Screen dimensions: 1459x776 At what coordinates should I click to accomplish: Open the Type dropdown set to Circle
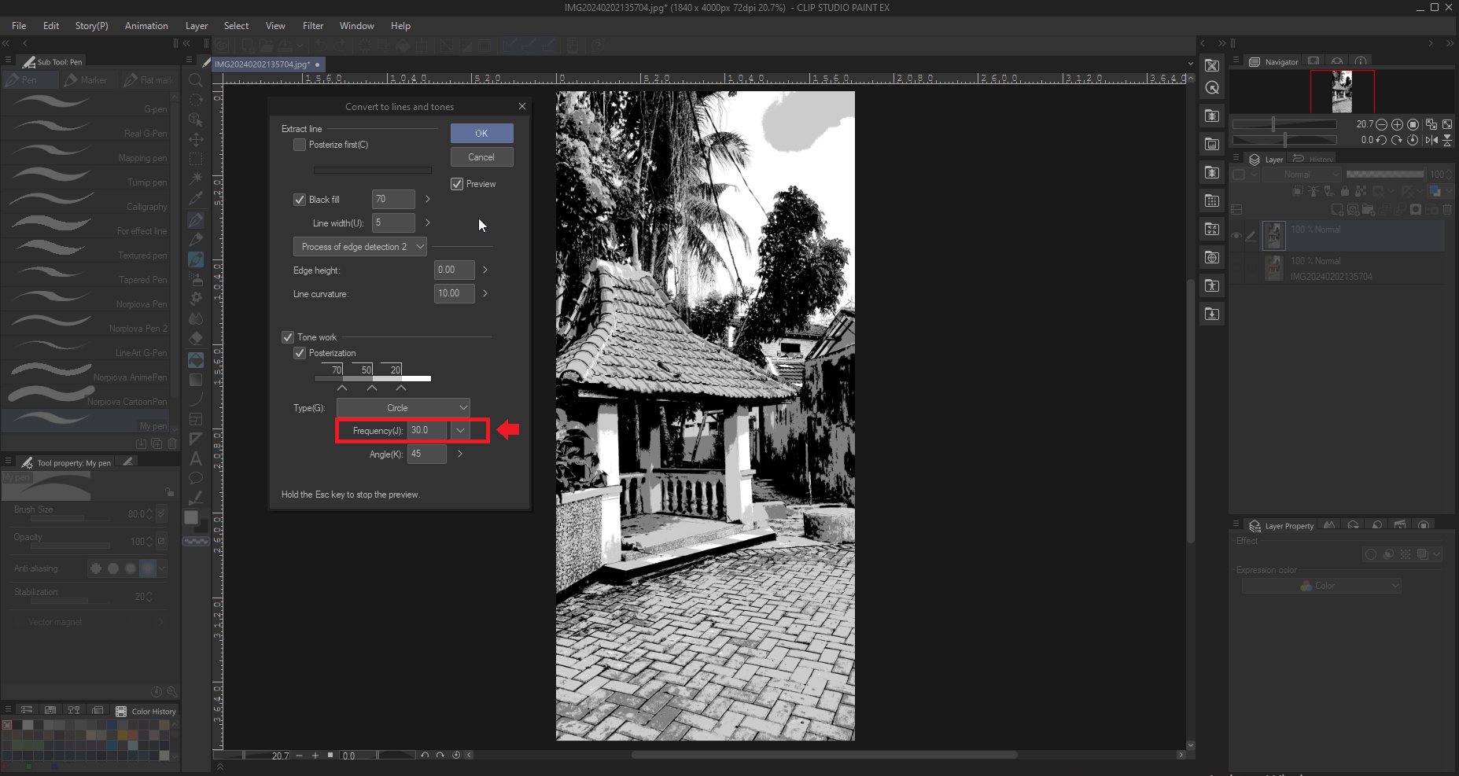pyautogui.click(x=403, y=408)
